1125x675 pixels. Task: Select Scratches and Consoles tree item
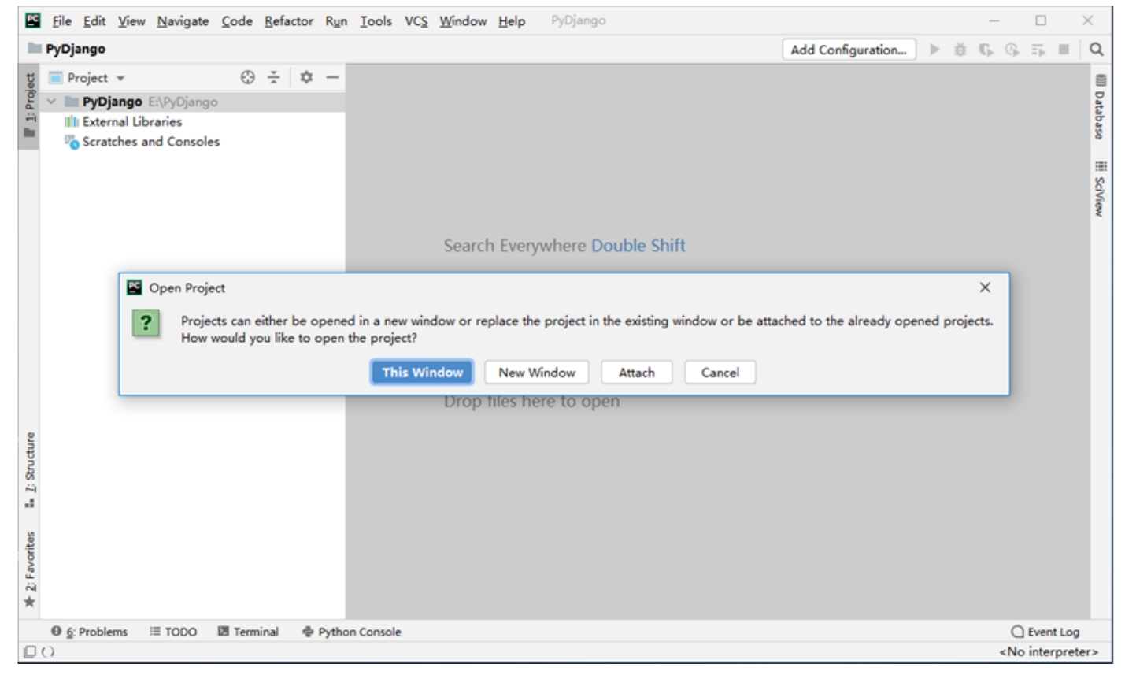coord(150,142)
